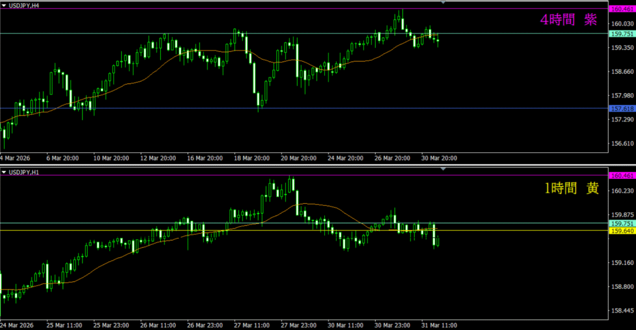Viewport: 636px width, 330px height.
Task: Select the magenta 160.461 price tag in H4 chart
Action: tap(621, 9)
